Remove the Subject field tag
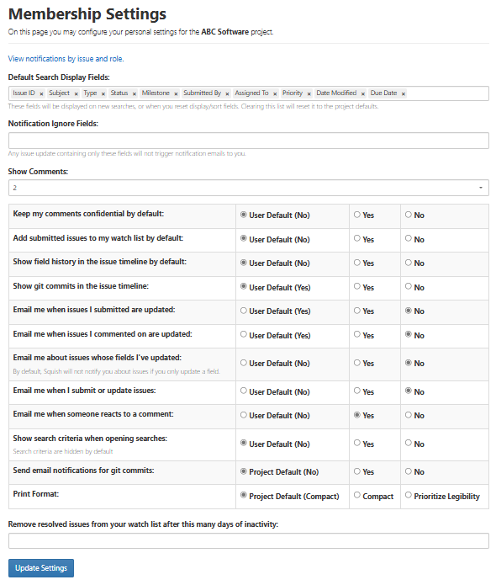The image size is (496, 585). point(76,94)
